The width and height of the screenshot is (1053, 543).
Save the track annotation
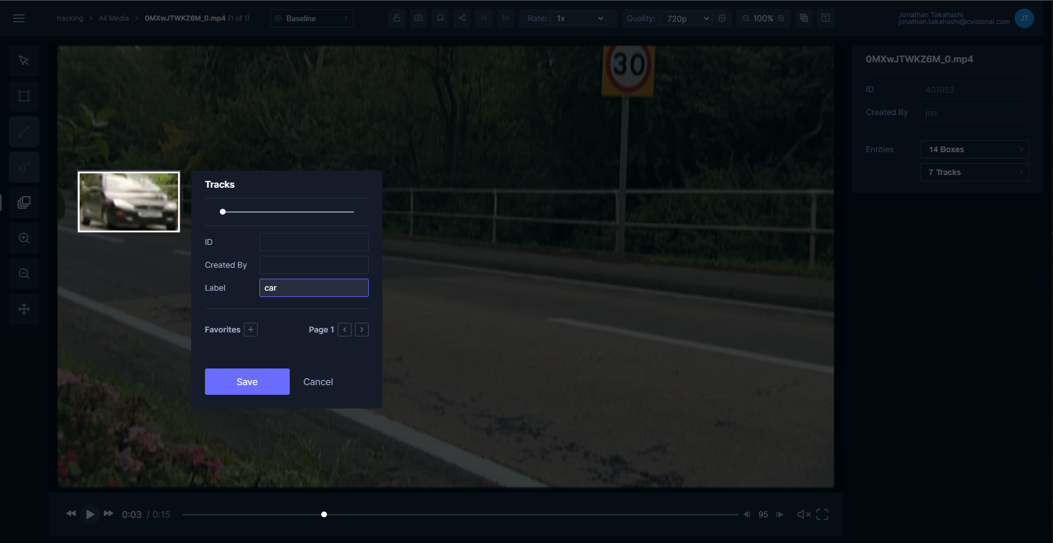tap(247, 382)
